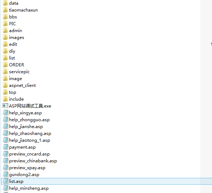Select the gundong2.asp file icon
The height and width of the screenshot is (193, 212).
(5, 175)
